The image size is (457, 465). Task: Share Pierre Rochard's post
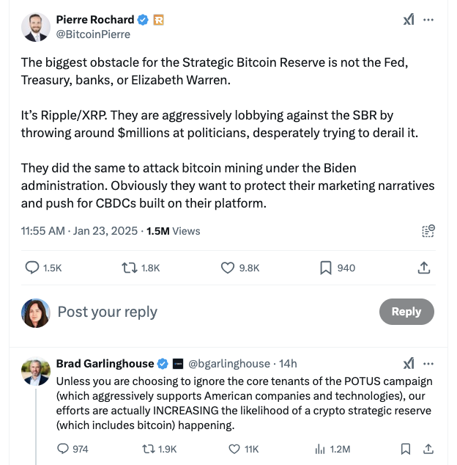pos(423,268)
